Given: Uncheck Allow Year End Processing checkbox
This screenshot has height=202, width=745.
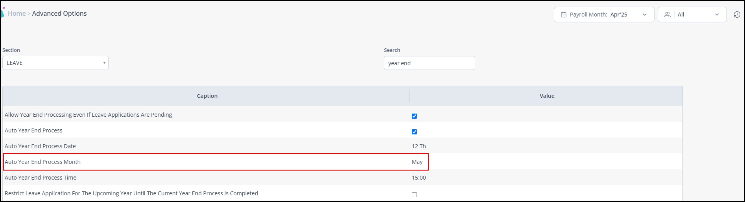Looking at the screenshot, I should point(414,116).
